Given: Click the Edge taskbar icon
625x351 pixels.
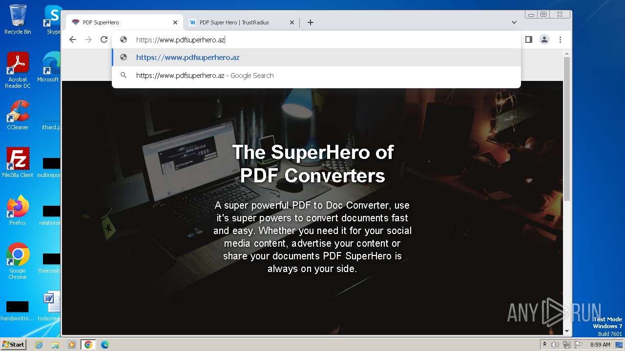Looking at the screenshot, I should 104,345.
